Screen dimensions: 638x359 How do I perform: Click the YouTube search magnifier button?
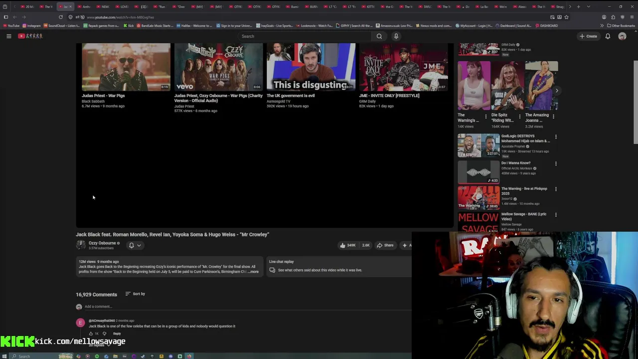(379, 36)
